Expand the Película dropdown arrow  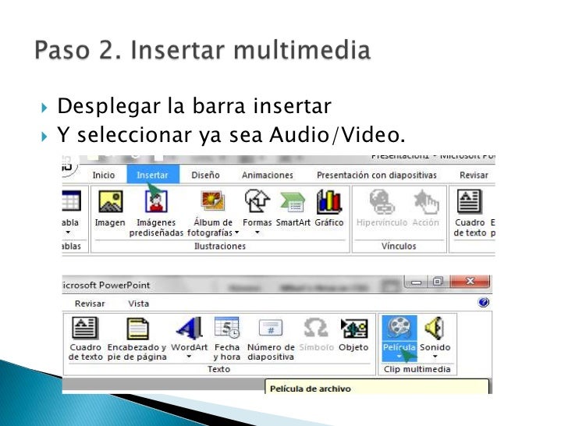pos(399,357)
